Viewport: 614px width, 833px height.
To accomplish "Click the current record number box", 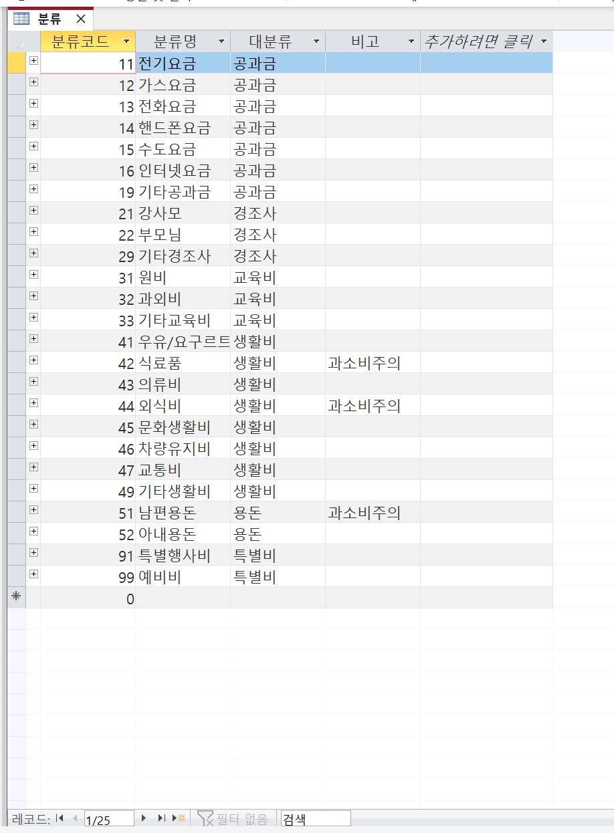I will click(108, 819).
